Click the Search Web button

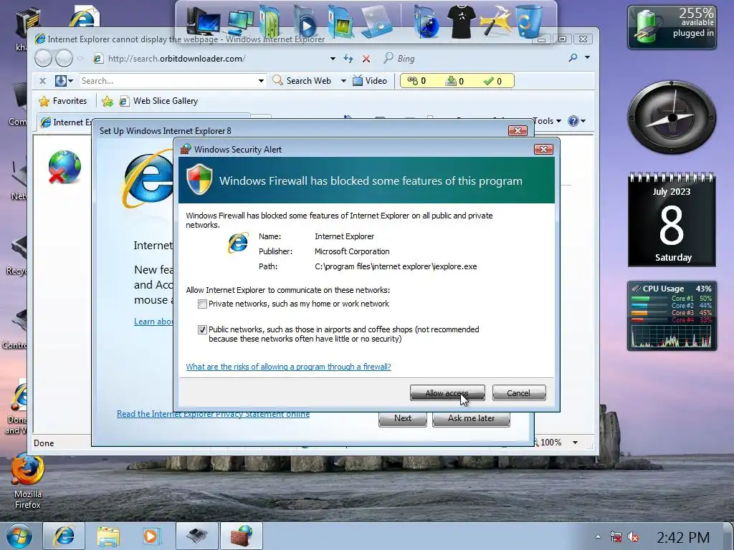[x=302, y=80]
